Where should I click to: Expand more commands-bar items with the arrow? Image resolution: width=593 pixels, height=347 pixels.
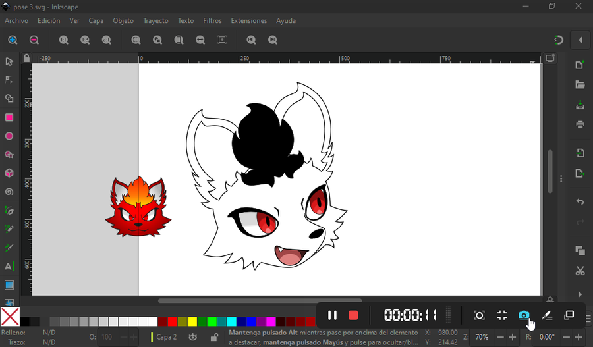(580, 294)
